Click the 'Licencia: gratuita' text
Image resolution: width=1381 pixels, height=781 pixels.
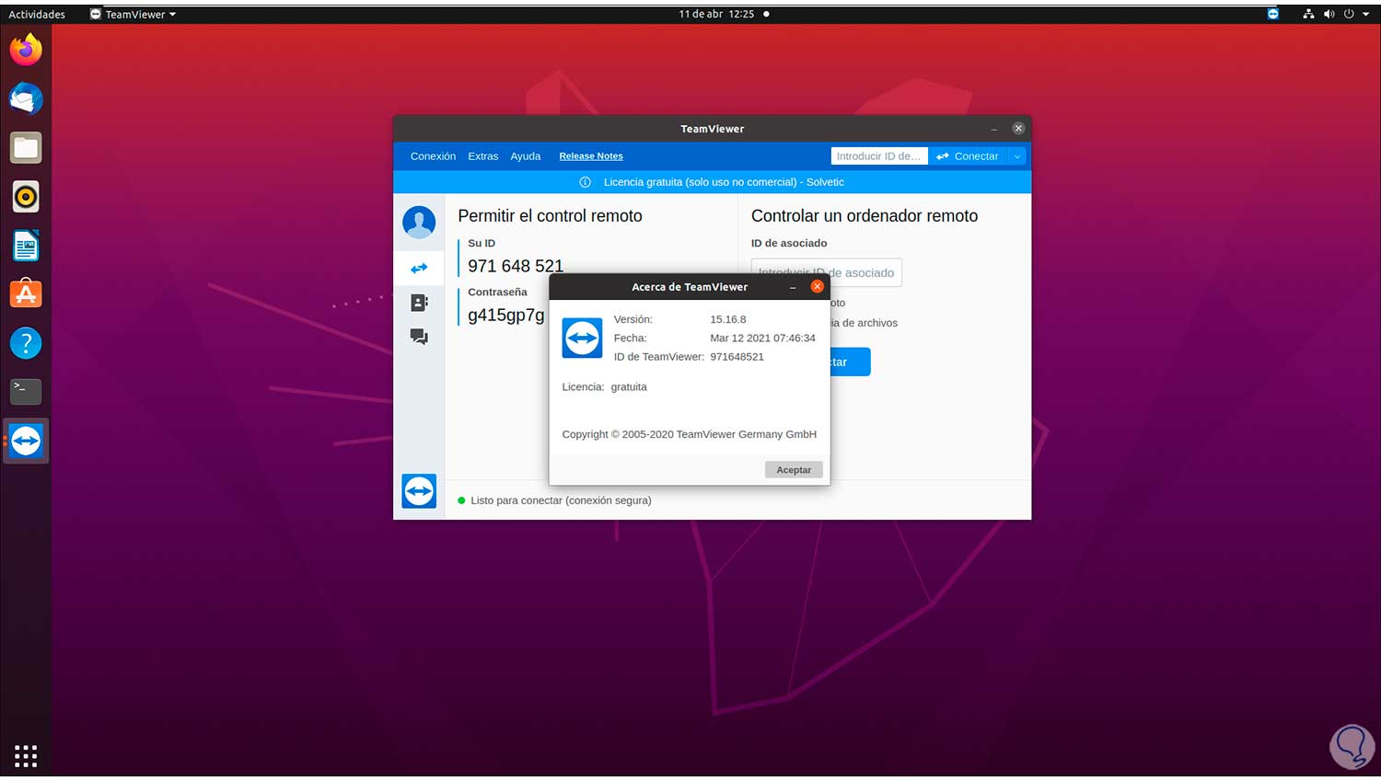tap(605, 387)
